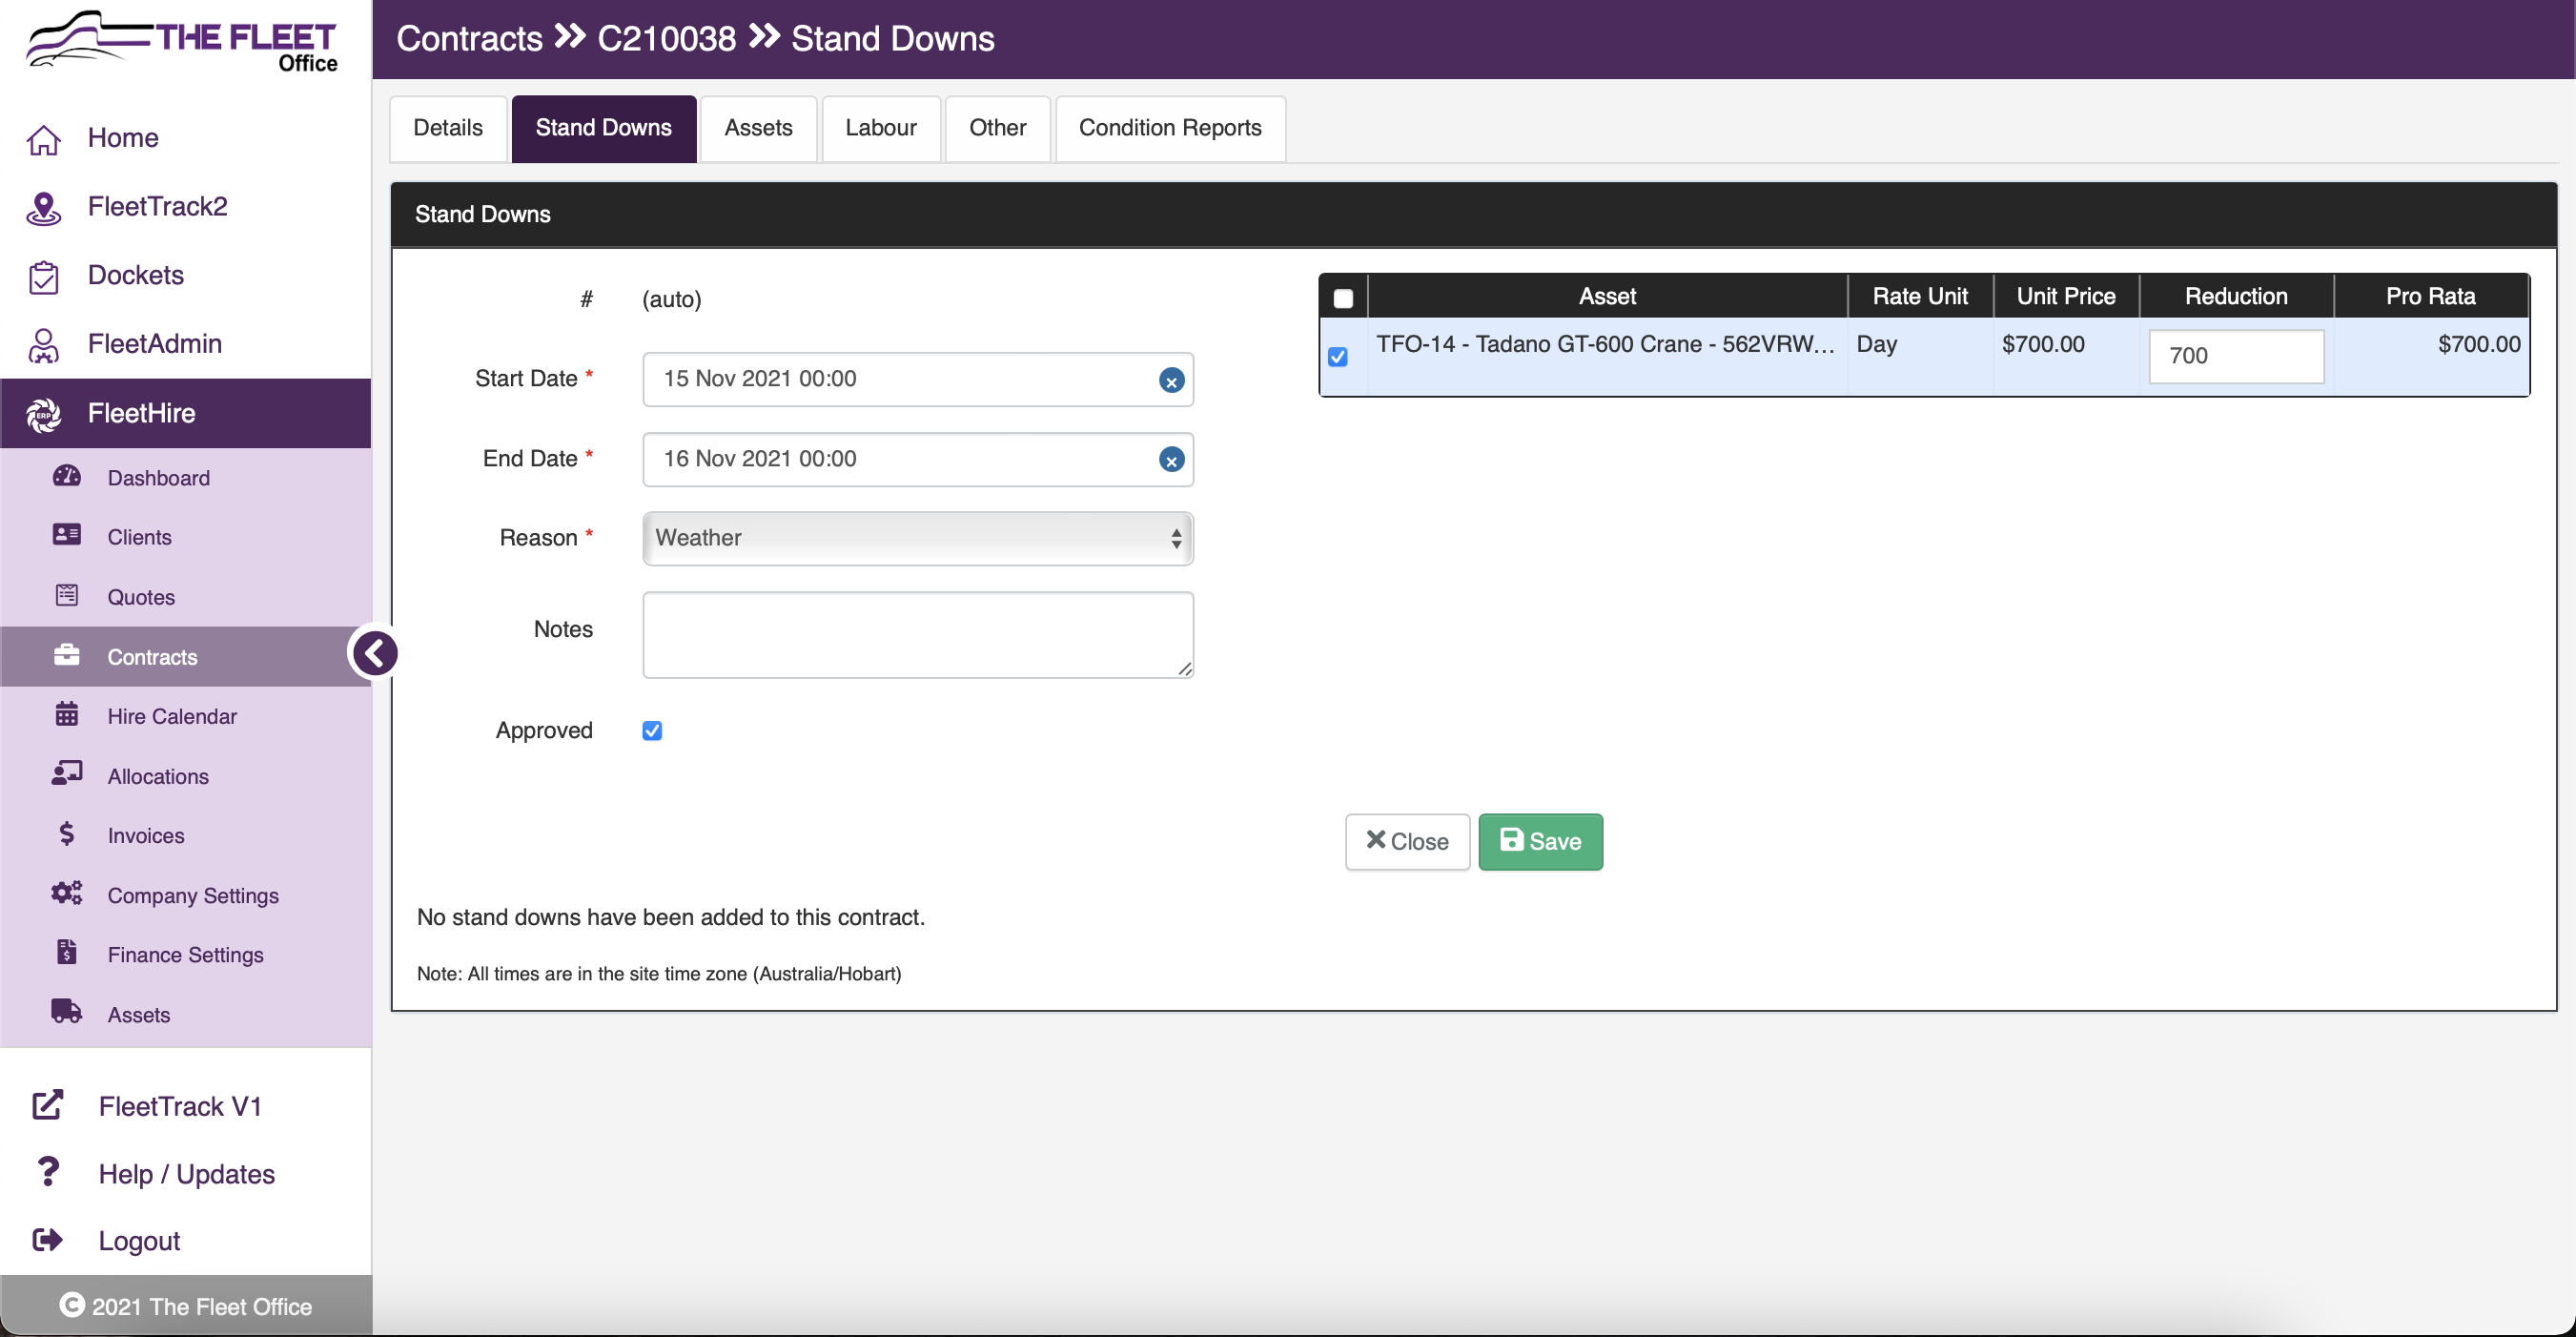Image resolution: width=2576 pixels, height=1337 pixels.
Task: Click the Close button on the form
Action: click(x=1406, y=841)
